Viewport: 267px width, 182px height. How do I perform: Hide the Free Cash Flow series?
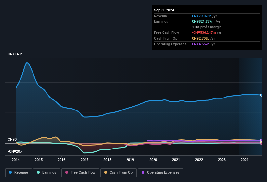[80, 172]
